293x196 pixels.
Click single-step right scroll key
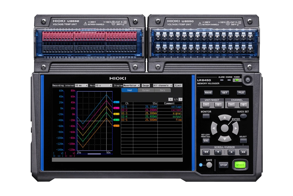click(x=232, y=152)
